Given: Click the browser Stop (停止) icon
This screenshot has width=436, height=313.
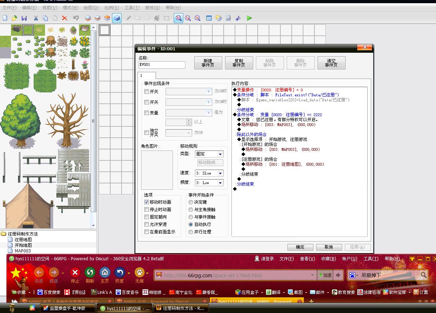Looking at the screenshot, I should coord(75,272).
